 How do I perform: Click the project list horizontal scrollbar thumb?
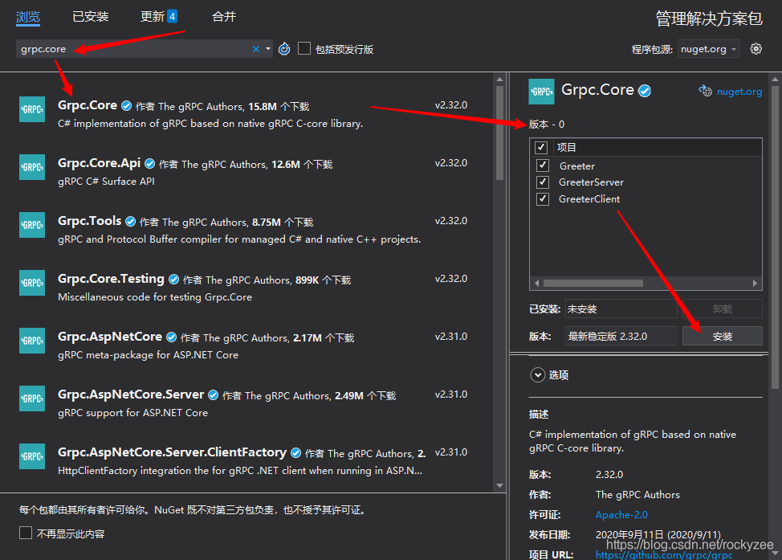[593, 283]
